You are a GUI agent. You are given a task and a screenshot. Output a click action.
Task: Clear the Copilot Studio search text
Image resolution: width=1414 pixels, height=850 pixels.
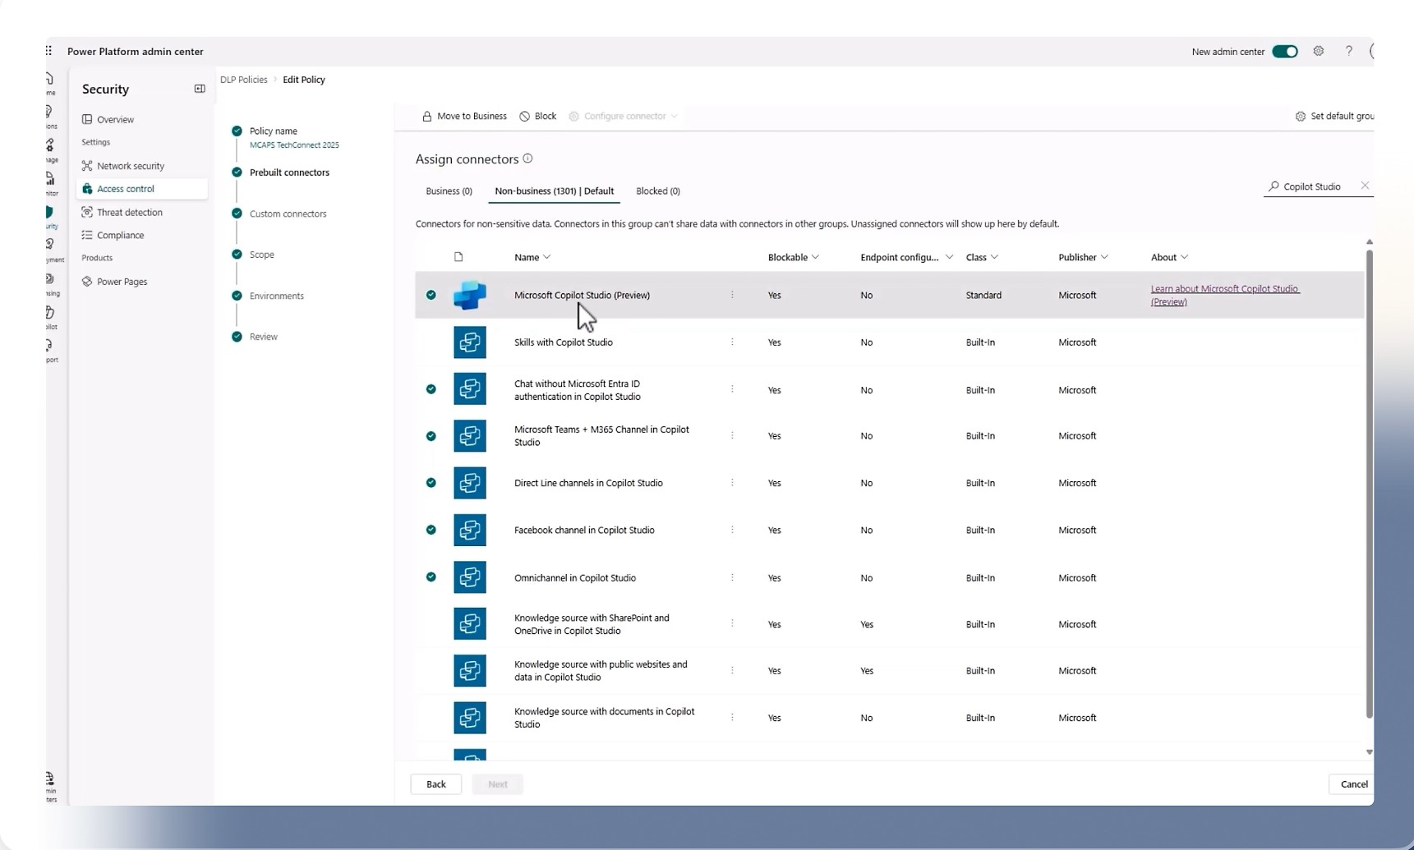(x=1365, y=186)
